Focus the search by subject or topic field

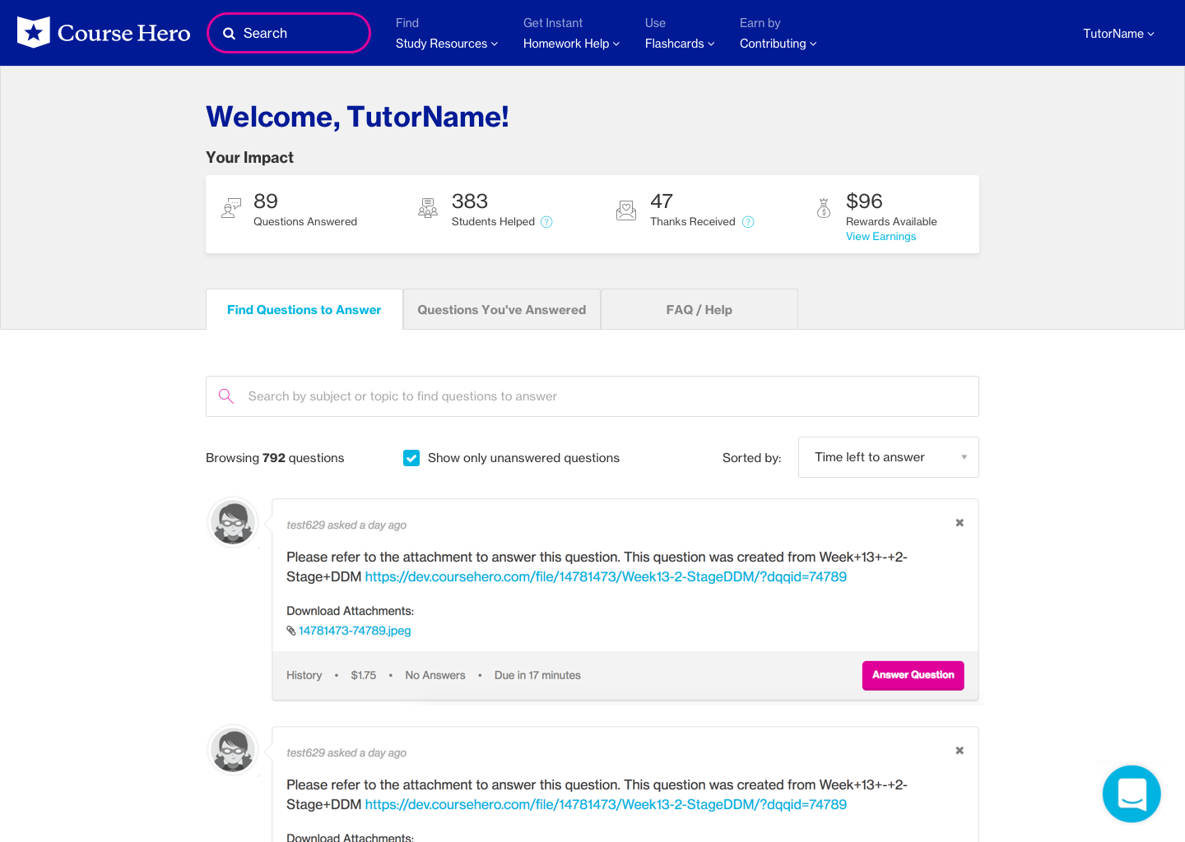[x=592, y=396]
